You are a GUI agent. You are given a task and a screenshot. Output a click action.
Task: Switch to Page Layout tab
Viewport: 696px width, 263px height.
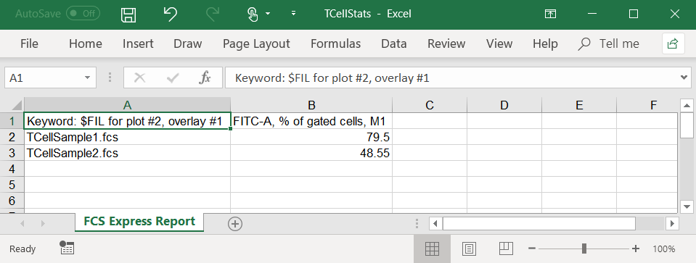[x=256, y=43]
